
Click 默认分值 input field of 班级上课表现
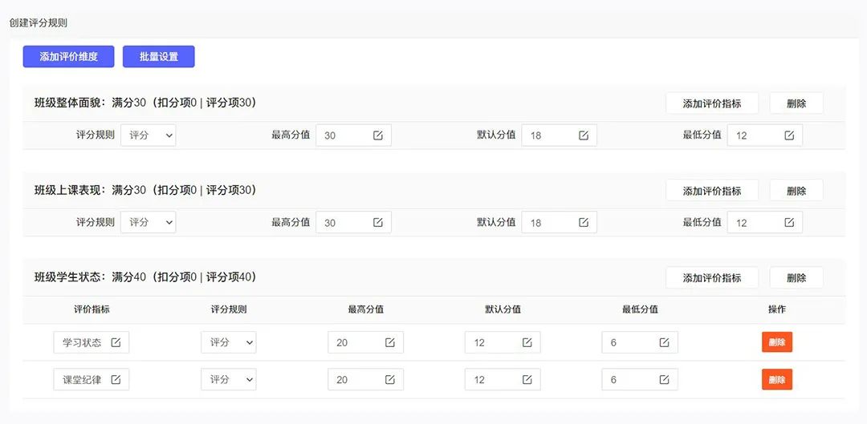[559, 223]
